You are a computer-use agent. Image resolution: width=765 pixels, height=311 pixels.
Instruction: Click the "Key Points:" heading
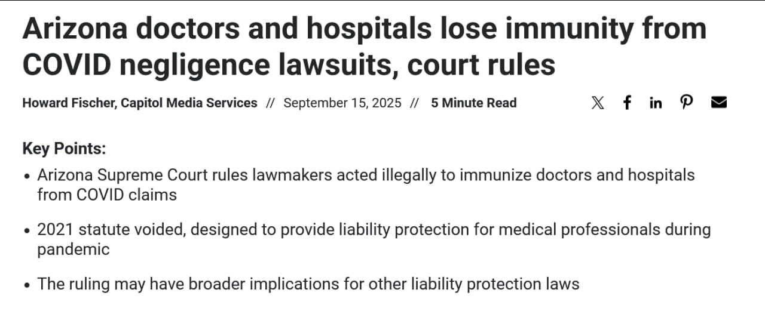tap(64, 149)
